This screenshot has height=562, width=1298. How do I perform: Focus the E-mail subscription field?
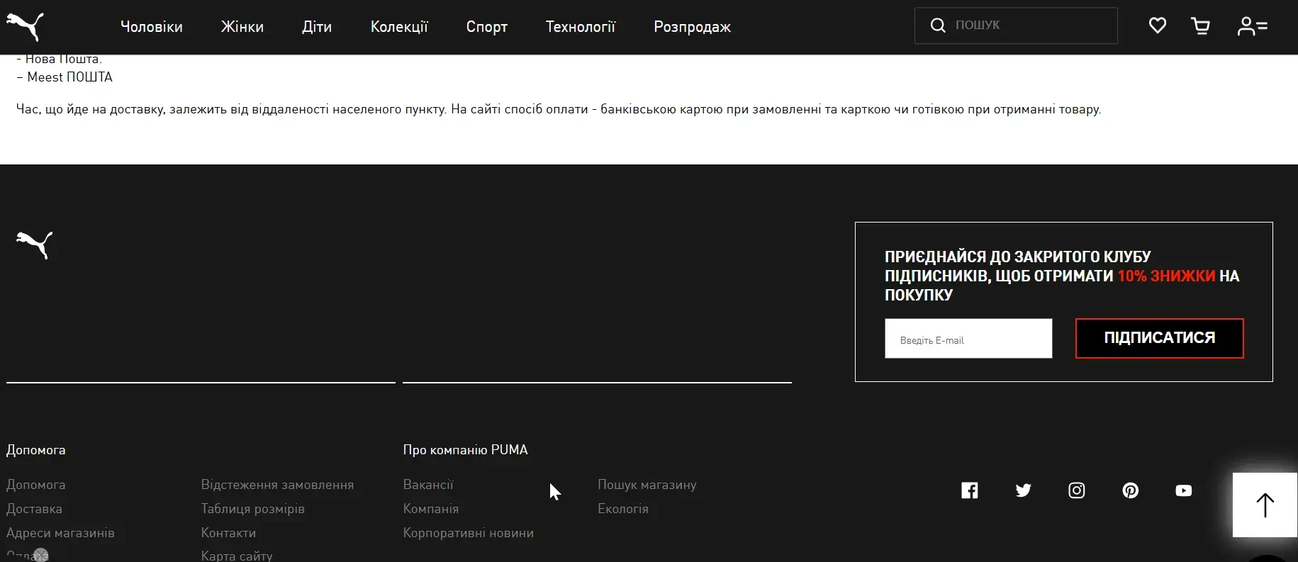pos(968,339)
